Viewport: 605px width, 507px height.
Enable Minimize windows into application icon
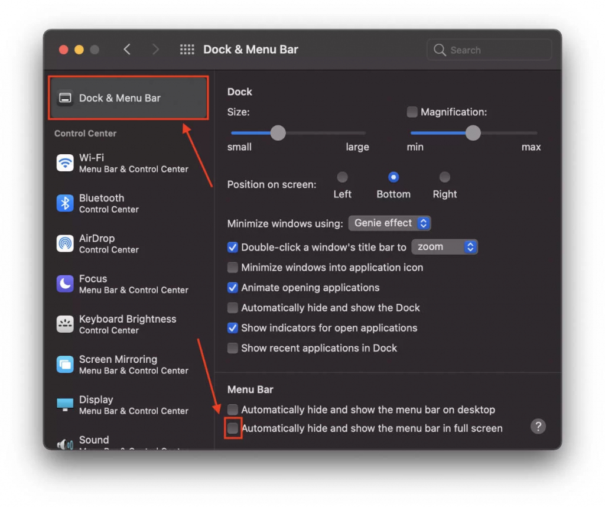pos(232,268)
